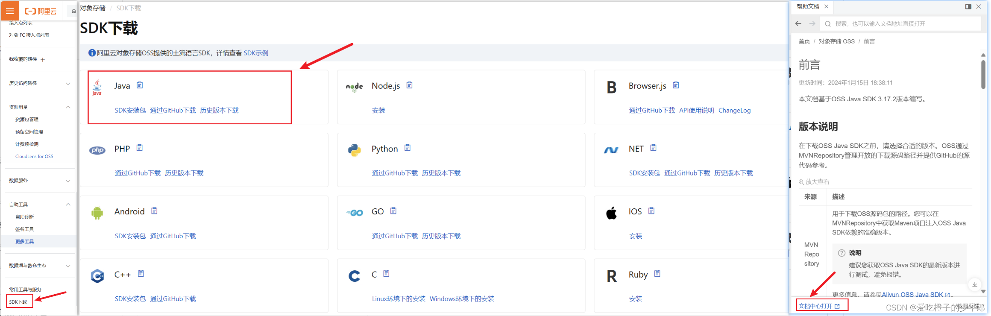Expand 历史访问路径 in the sidebar

[x=68, y=84]
